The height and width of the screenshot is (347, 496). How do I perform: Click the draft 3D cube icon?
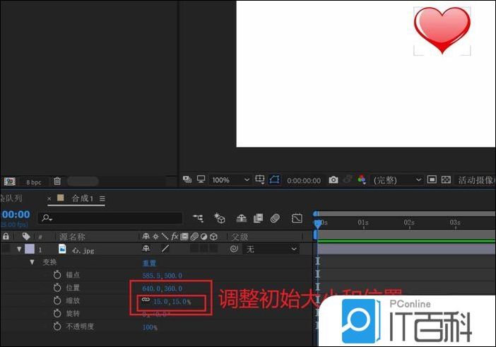coord(220,218)
